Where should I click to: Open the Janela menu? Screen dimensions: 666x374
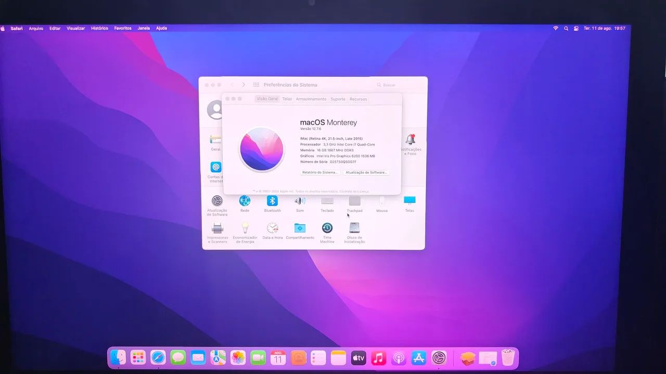pos(144,29)
